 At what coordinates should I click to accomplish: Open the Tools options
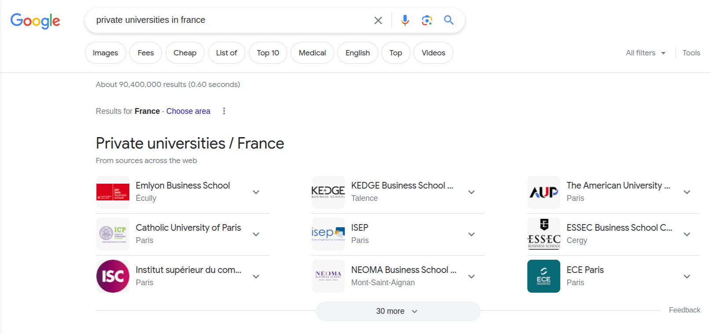(x=691, y=53)
